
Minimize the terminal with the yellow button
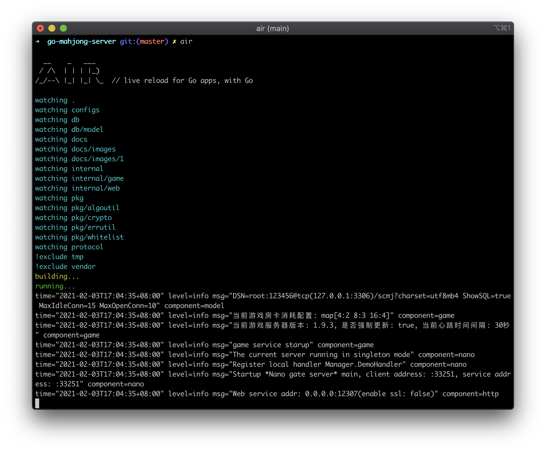[52, 28]
